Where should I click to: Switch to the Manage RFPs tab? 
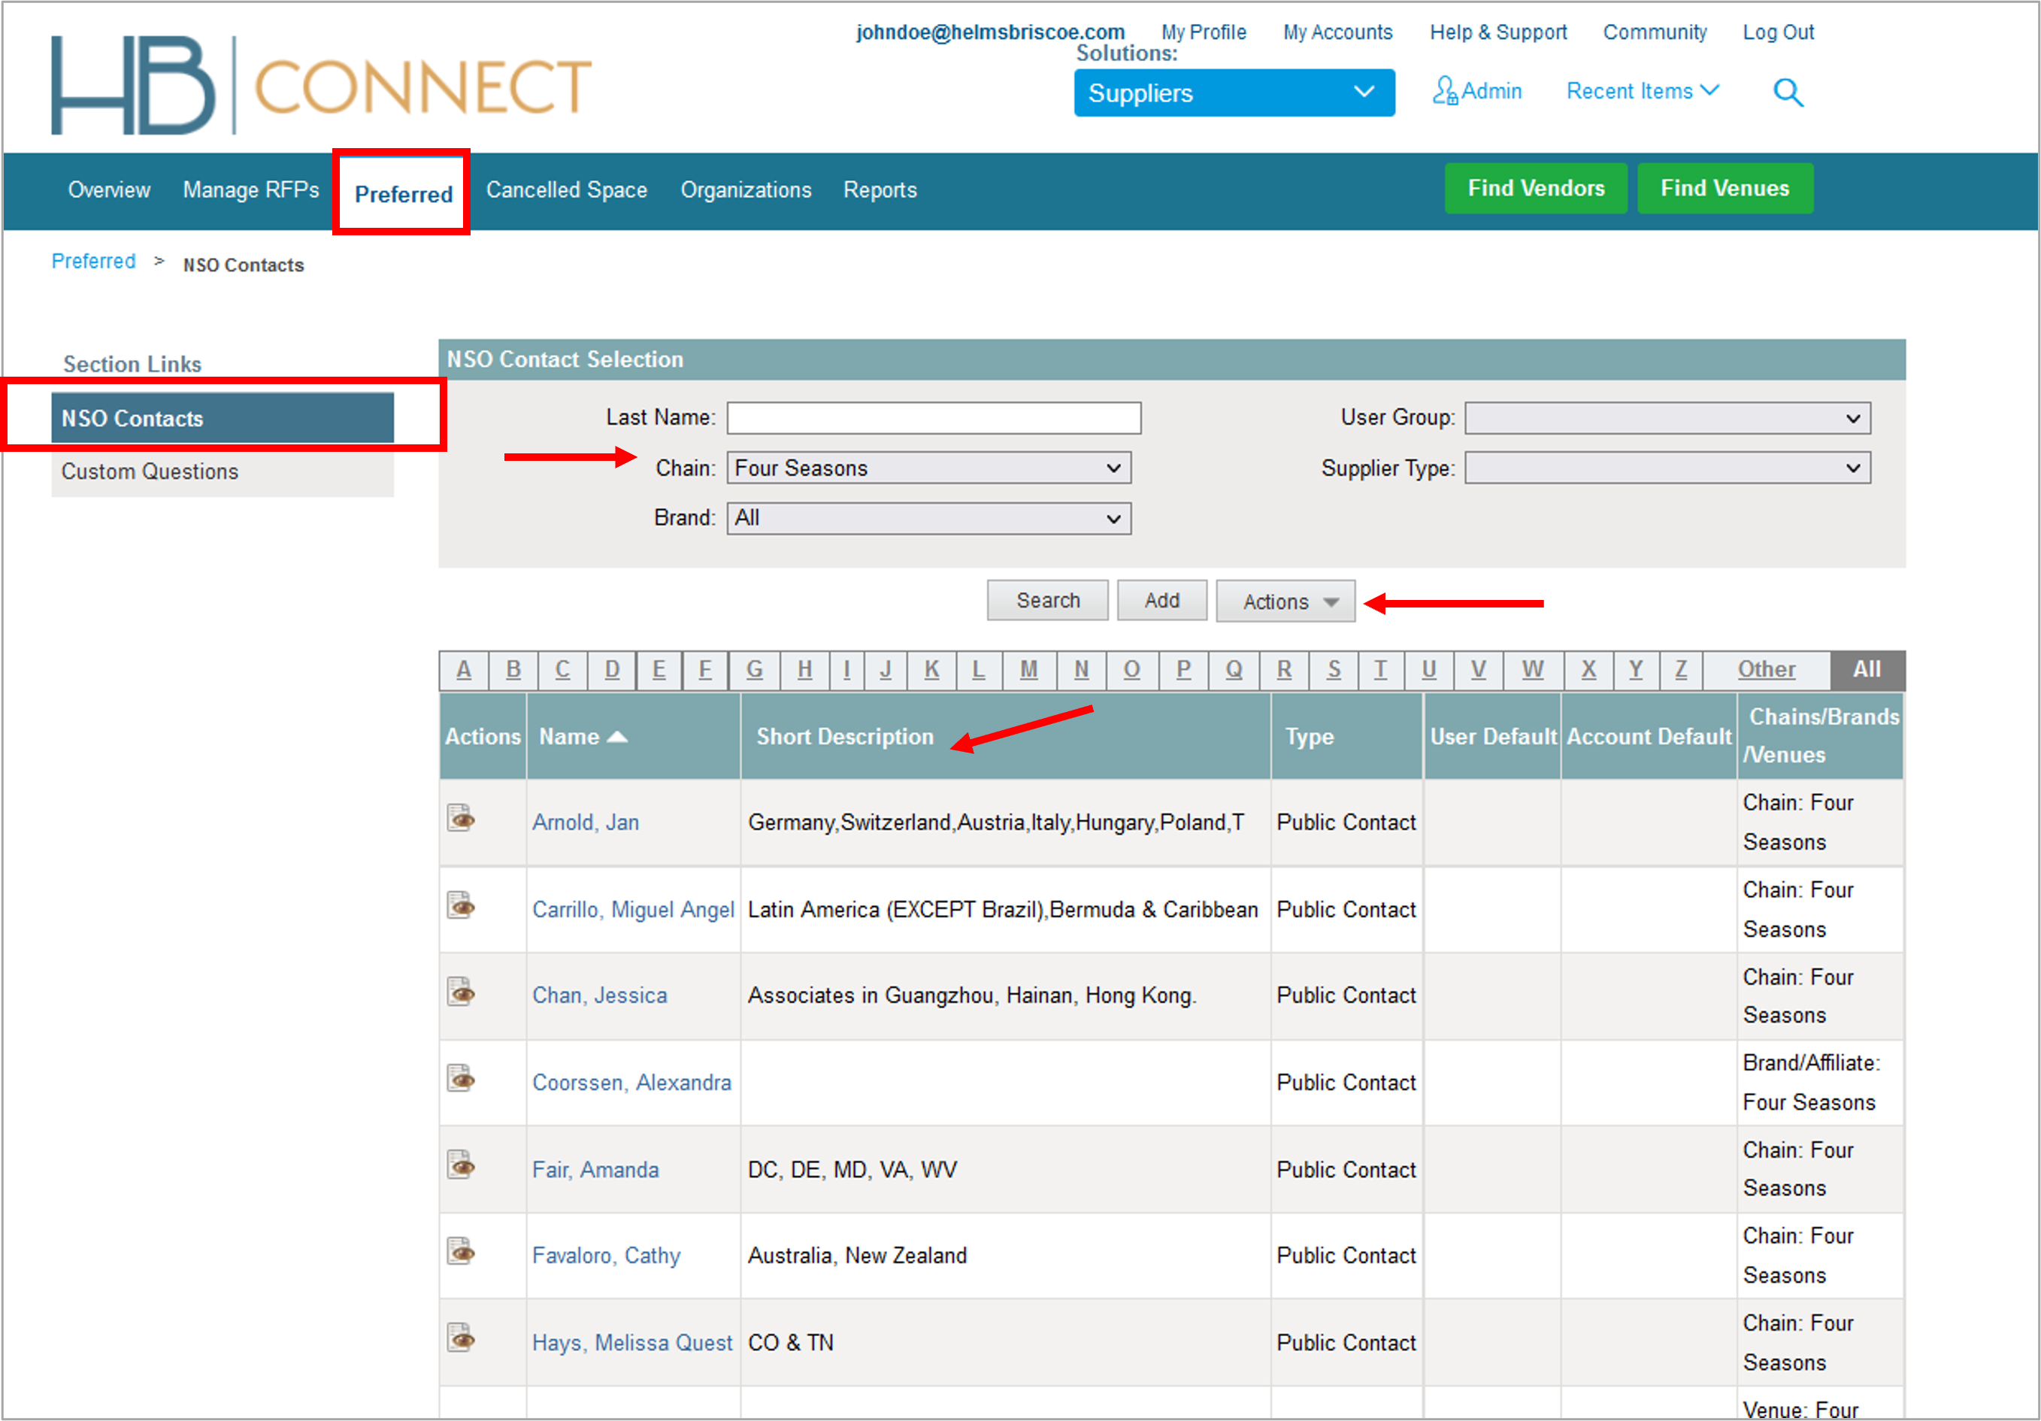tap(250, 189)
